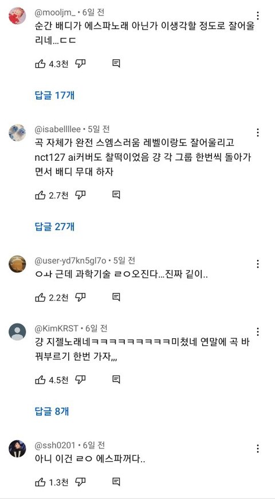This screenshot has height=499, width=275.
Task: Dislike the comment by @isabellllee
Action: click(x=81, y=195)
